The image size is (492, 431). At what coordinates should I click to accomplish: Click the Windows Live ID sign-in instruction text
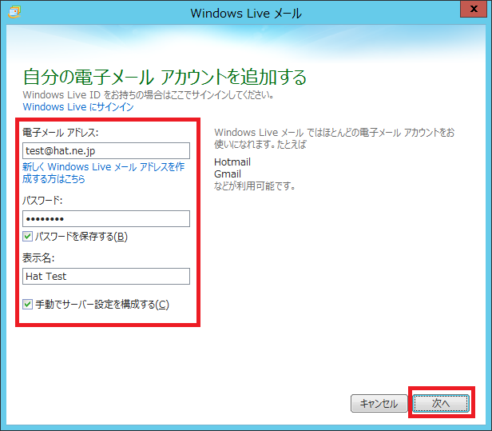point(149,94)
